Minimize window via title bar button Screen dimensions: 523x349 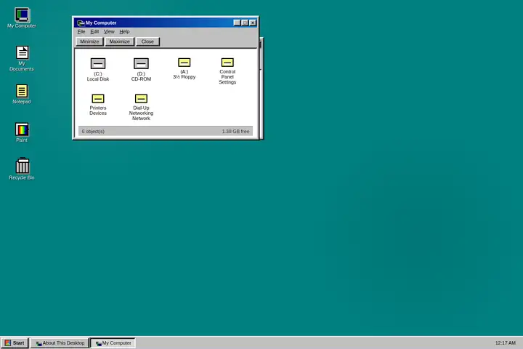point(237,23)
